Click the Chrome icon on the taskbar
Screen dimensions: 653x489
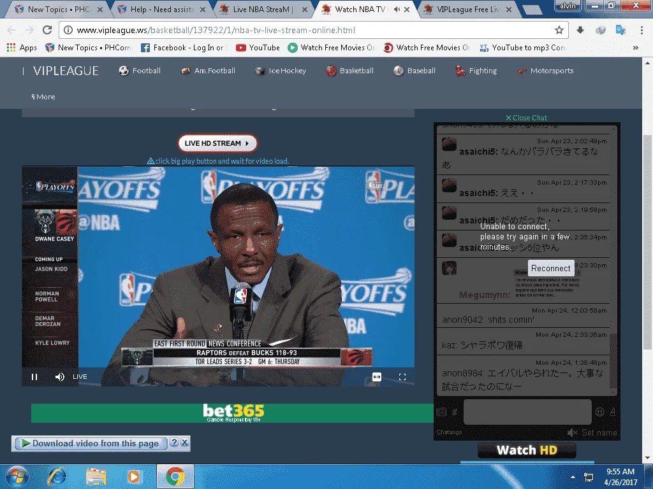point(175,476)
